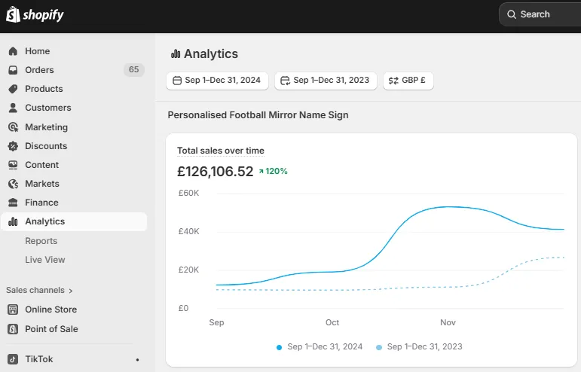Click the Discounts badge icon
The width and height of the screenshot is (581, 372).
[x=13, y=146]
